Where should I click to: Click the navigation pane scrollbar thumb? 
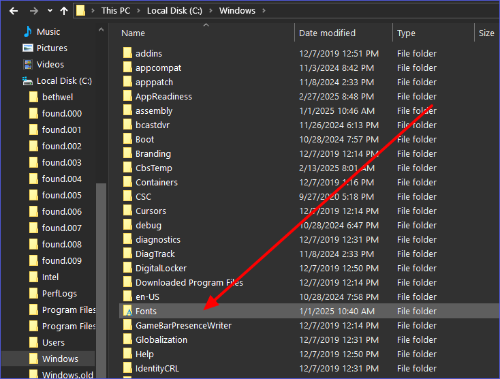tap(101, 281)
